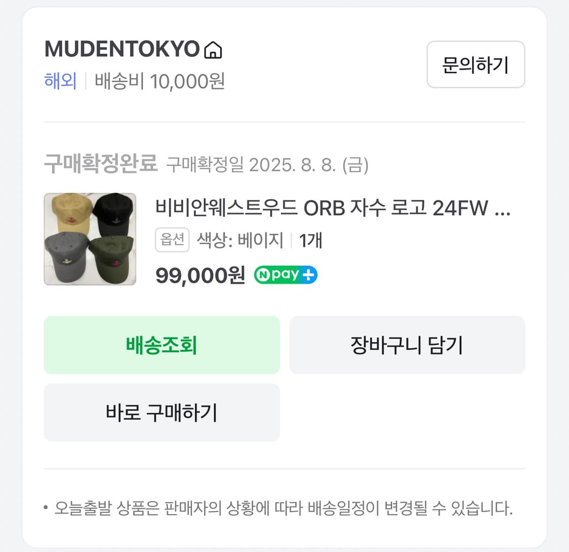The image size is (569, 552).
Task: Click the 옵션 option badge label
Action: 172,240
